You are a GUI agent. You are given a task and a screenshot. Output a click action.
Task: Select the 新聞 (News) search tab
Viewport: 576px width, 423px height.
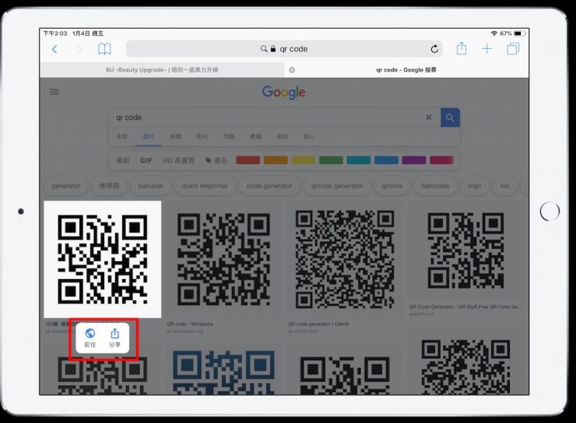coord(174,136)
